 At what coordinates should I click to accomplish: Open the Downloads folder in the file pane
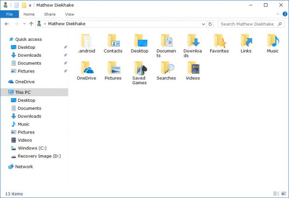coord(193,46)
